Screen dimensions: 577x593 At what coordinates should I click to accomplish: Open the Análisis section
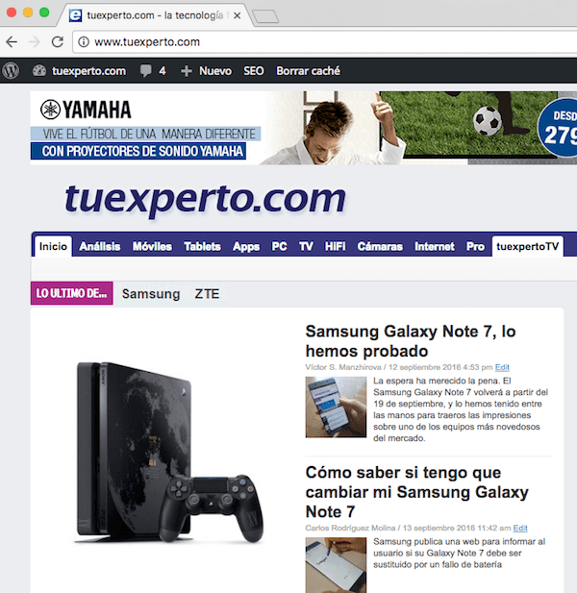[x=100, y=247]
